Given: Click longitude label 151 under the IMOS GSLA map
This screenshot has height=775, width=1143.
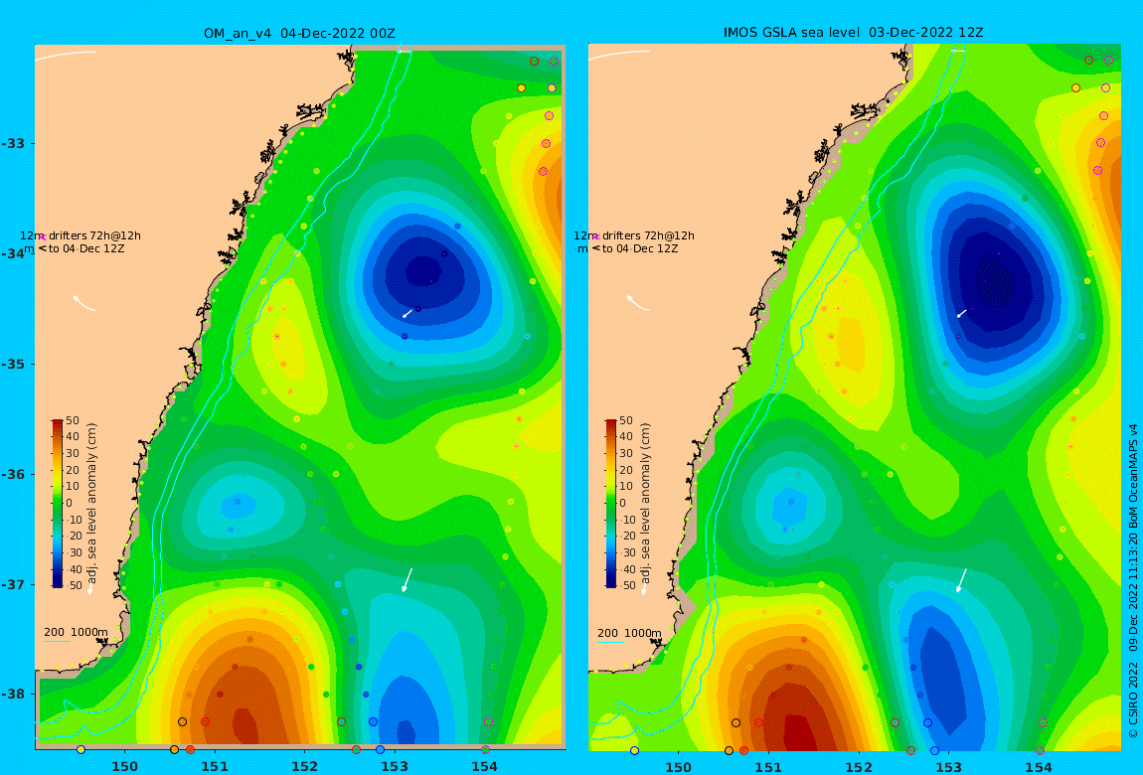Looking at the screenshot, I should pos(768,767).
